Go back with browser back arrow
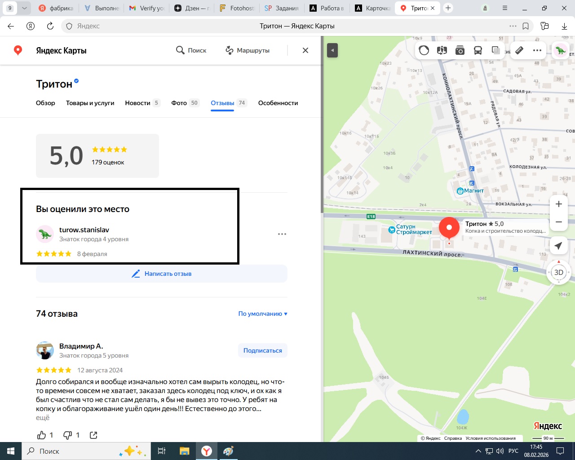This screenshot has height=460, width=575. click(11, 26)
